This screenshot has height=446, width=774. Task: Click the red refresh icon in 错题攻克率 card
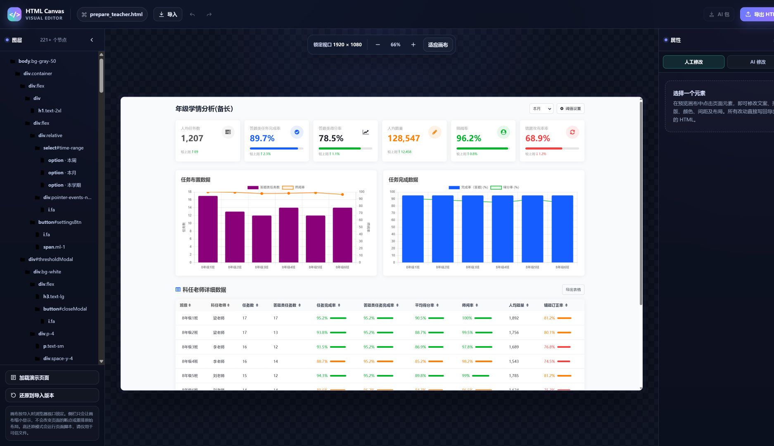[572, 132]
